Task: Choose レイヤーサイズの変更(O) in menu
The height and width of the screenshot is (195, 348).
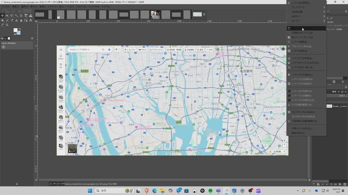Action: tap(306, 58)
